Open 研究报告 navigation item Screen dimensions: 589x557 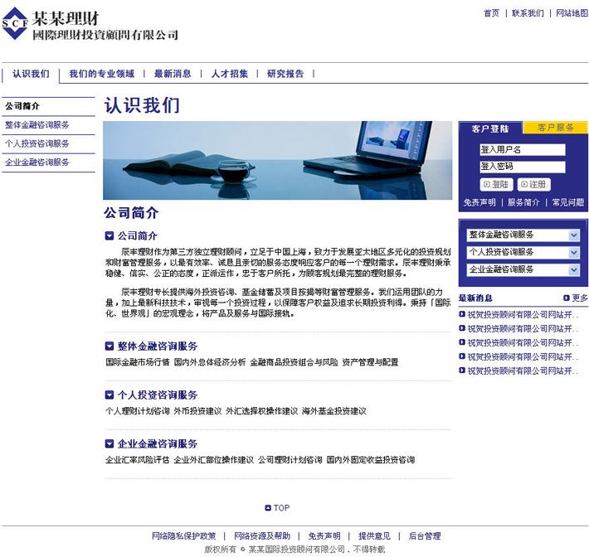(285, 74)
